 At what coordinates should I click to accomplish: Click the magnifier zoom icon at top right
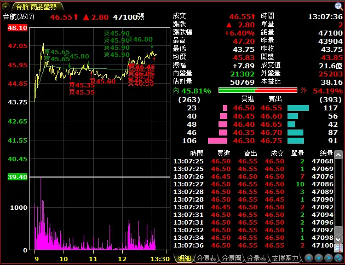click(338, 6)
